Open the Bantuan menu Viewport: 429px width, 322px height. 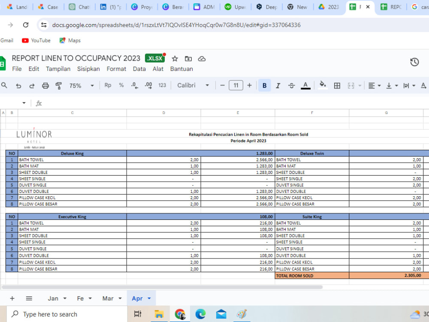[181, 69]
